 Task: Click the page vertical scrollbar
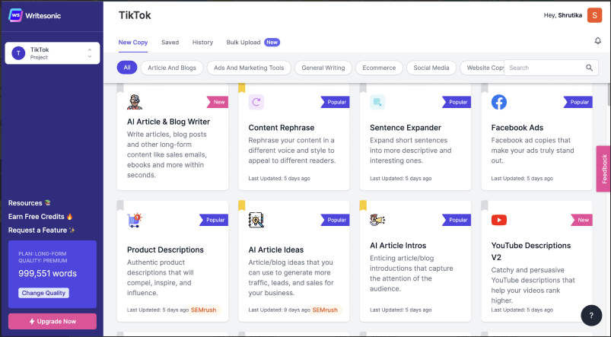[609, 95]
